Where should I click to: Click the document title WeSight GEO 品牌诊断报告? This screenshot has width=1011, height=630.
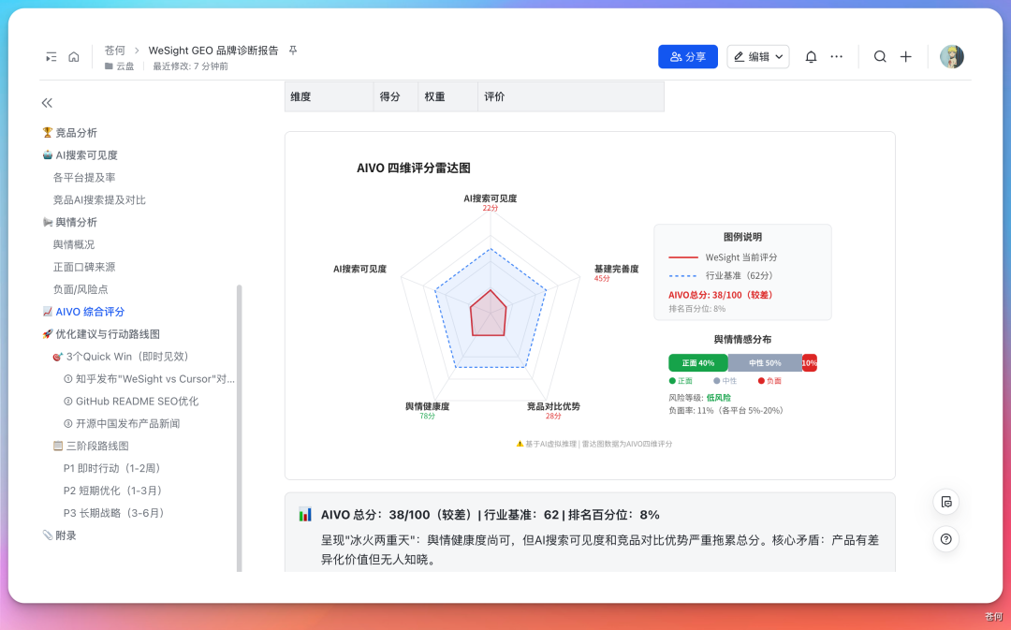coord(213,51)
